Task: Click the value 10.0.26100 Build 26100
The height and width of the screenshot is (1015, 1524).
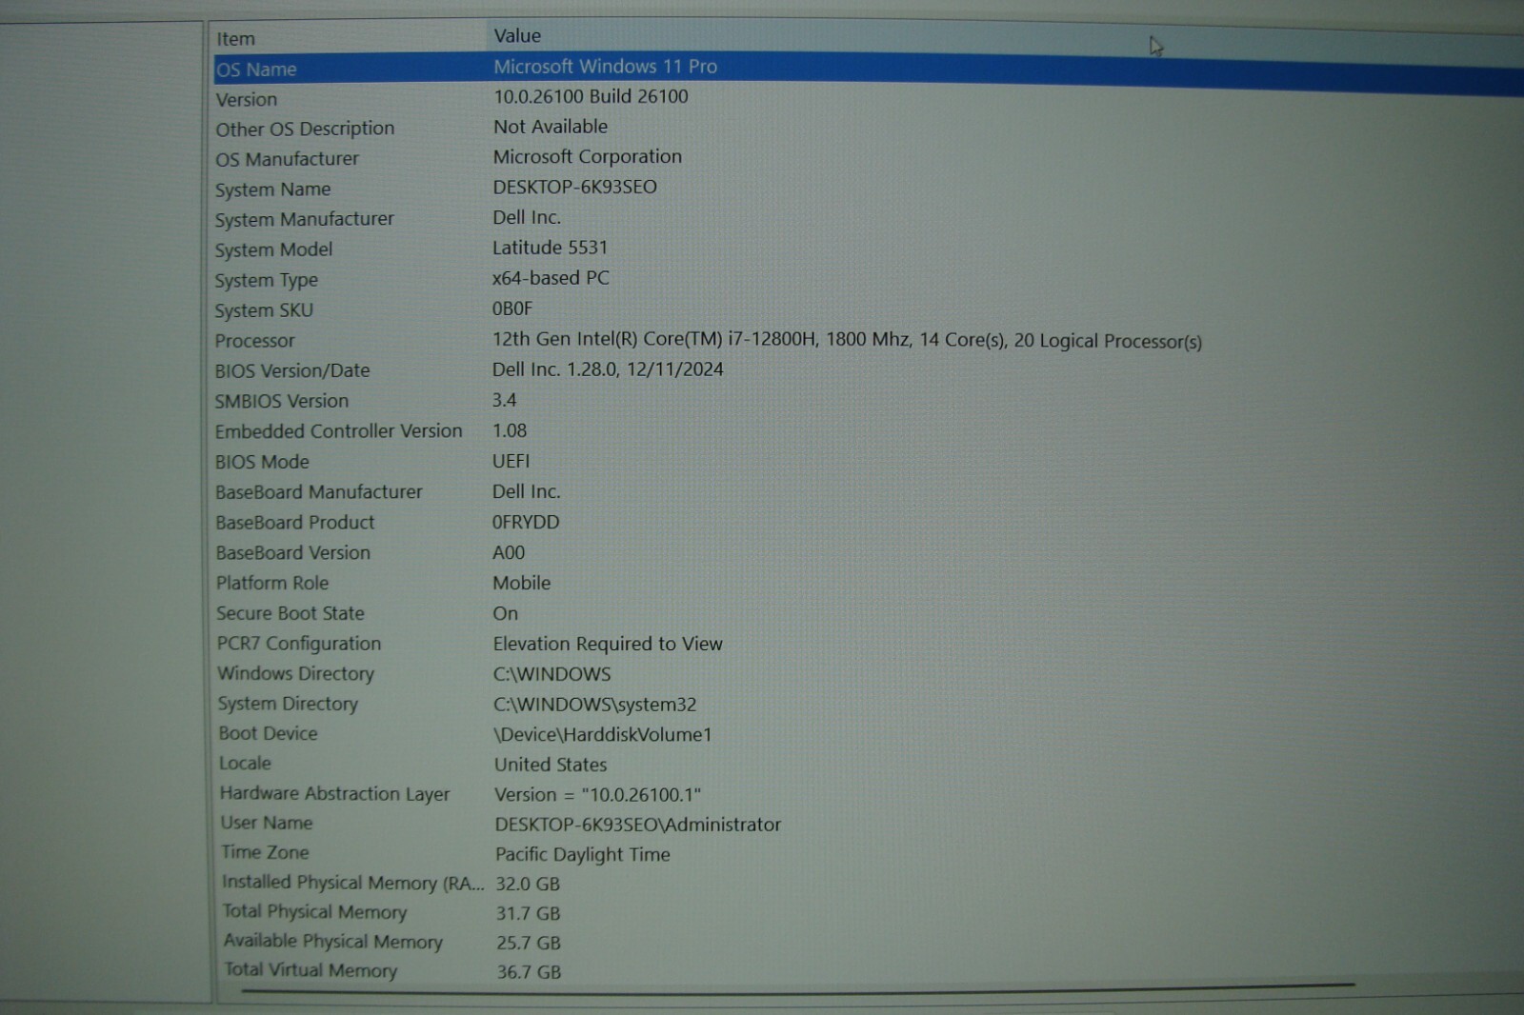Action: point(591,97)
